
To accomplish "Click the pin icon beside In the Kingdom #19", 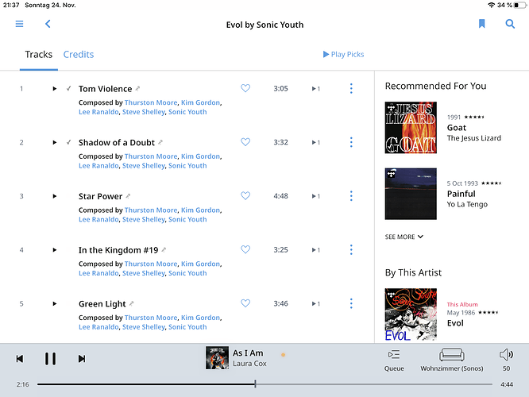I will pyautogui.click(x=164, y=250).
